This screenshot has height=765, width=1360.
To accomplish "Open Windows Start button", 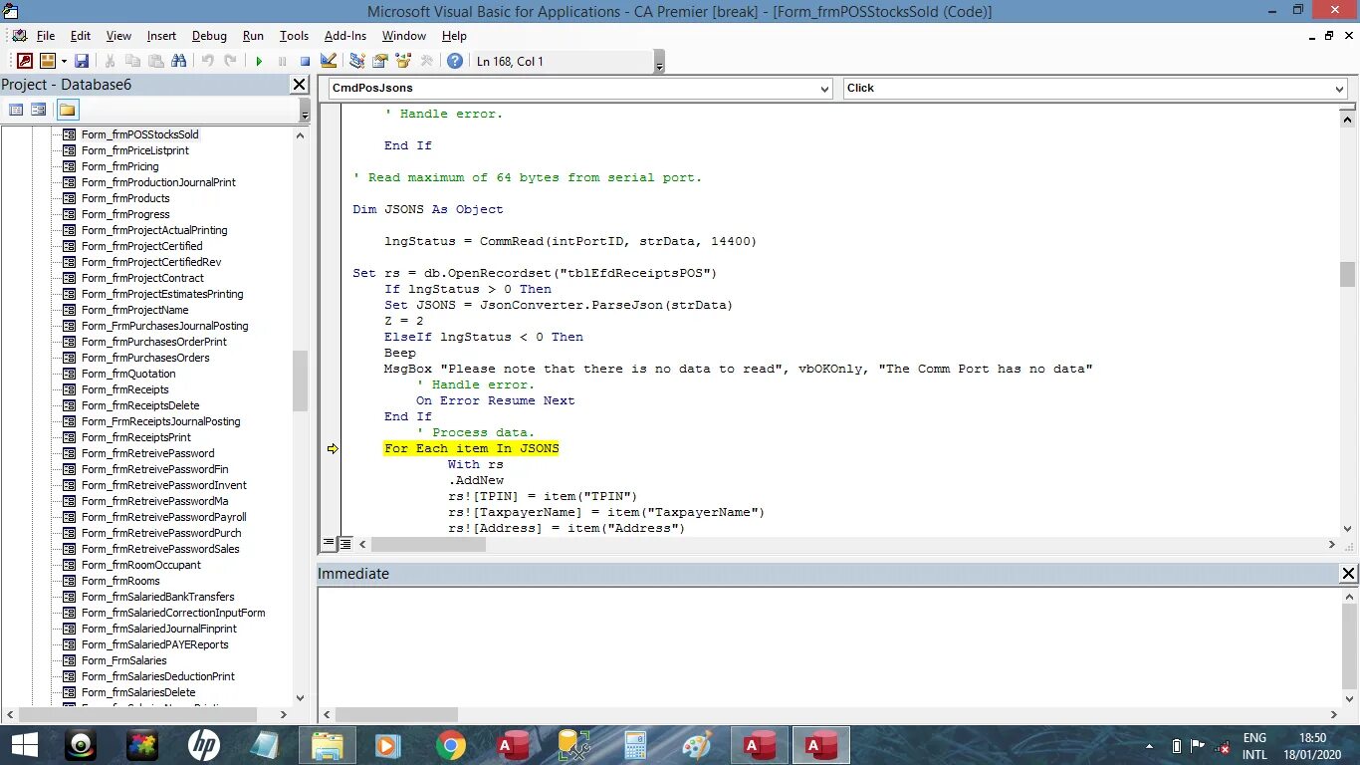I will 24,745.
